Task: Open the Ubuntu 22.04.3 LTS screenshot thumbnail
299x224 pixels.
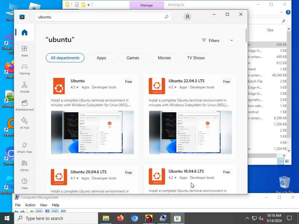Action: [x=190, y=132]
